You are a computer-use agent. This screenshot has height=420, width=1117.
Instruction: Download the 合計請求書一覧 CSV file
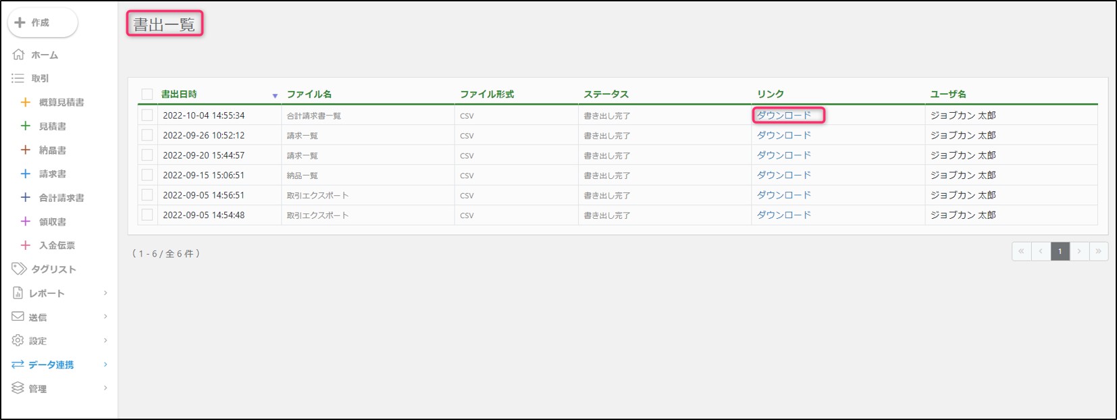pos(784,115)
